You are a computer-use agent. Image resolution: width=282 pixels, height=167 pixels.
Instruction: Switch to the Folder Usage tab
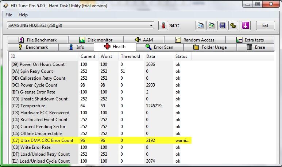[x=210, y=47]
